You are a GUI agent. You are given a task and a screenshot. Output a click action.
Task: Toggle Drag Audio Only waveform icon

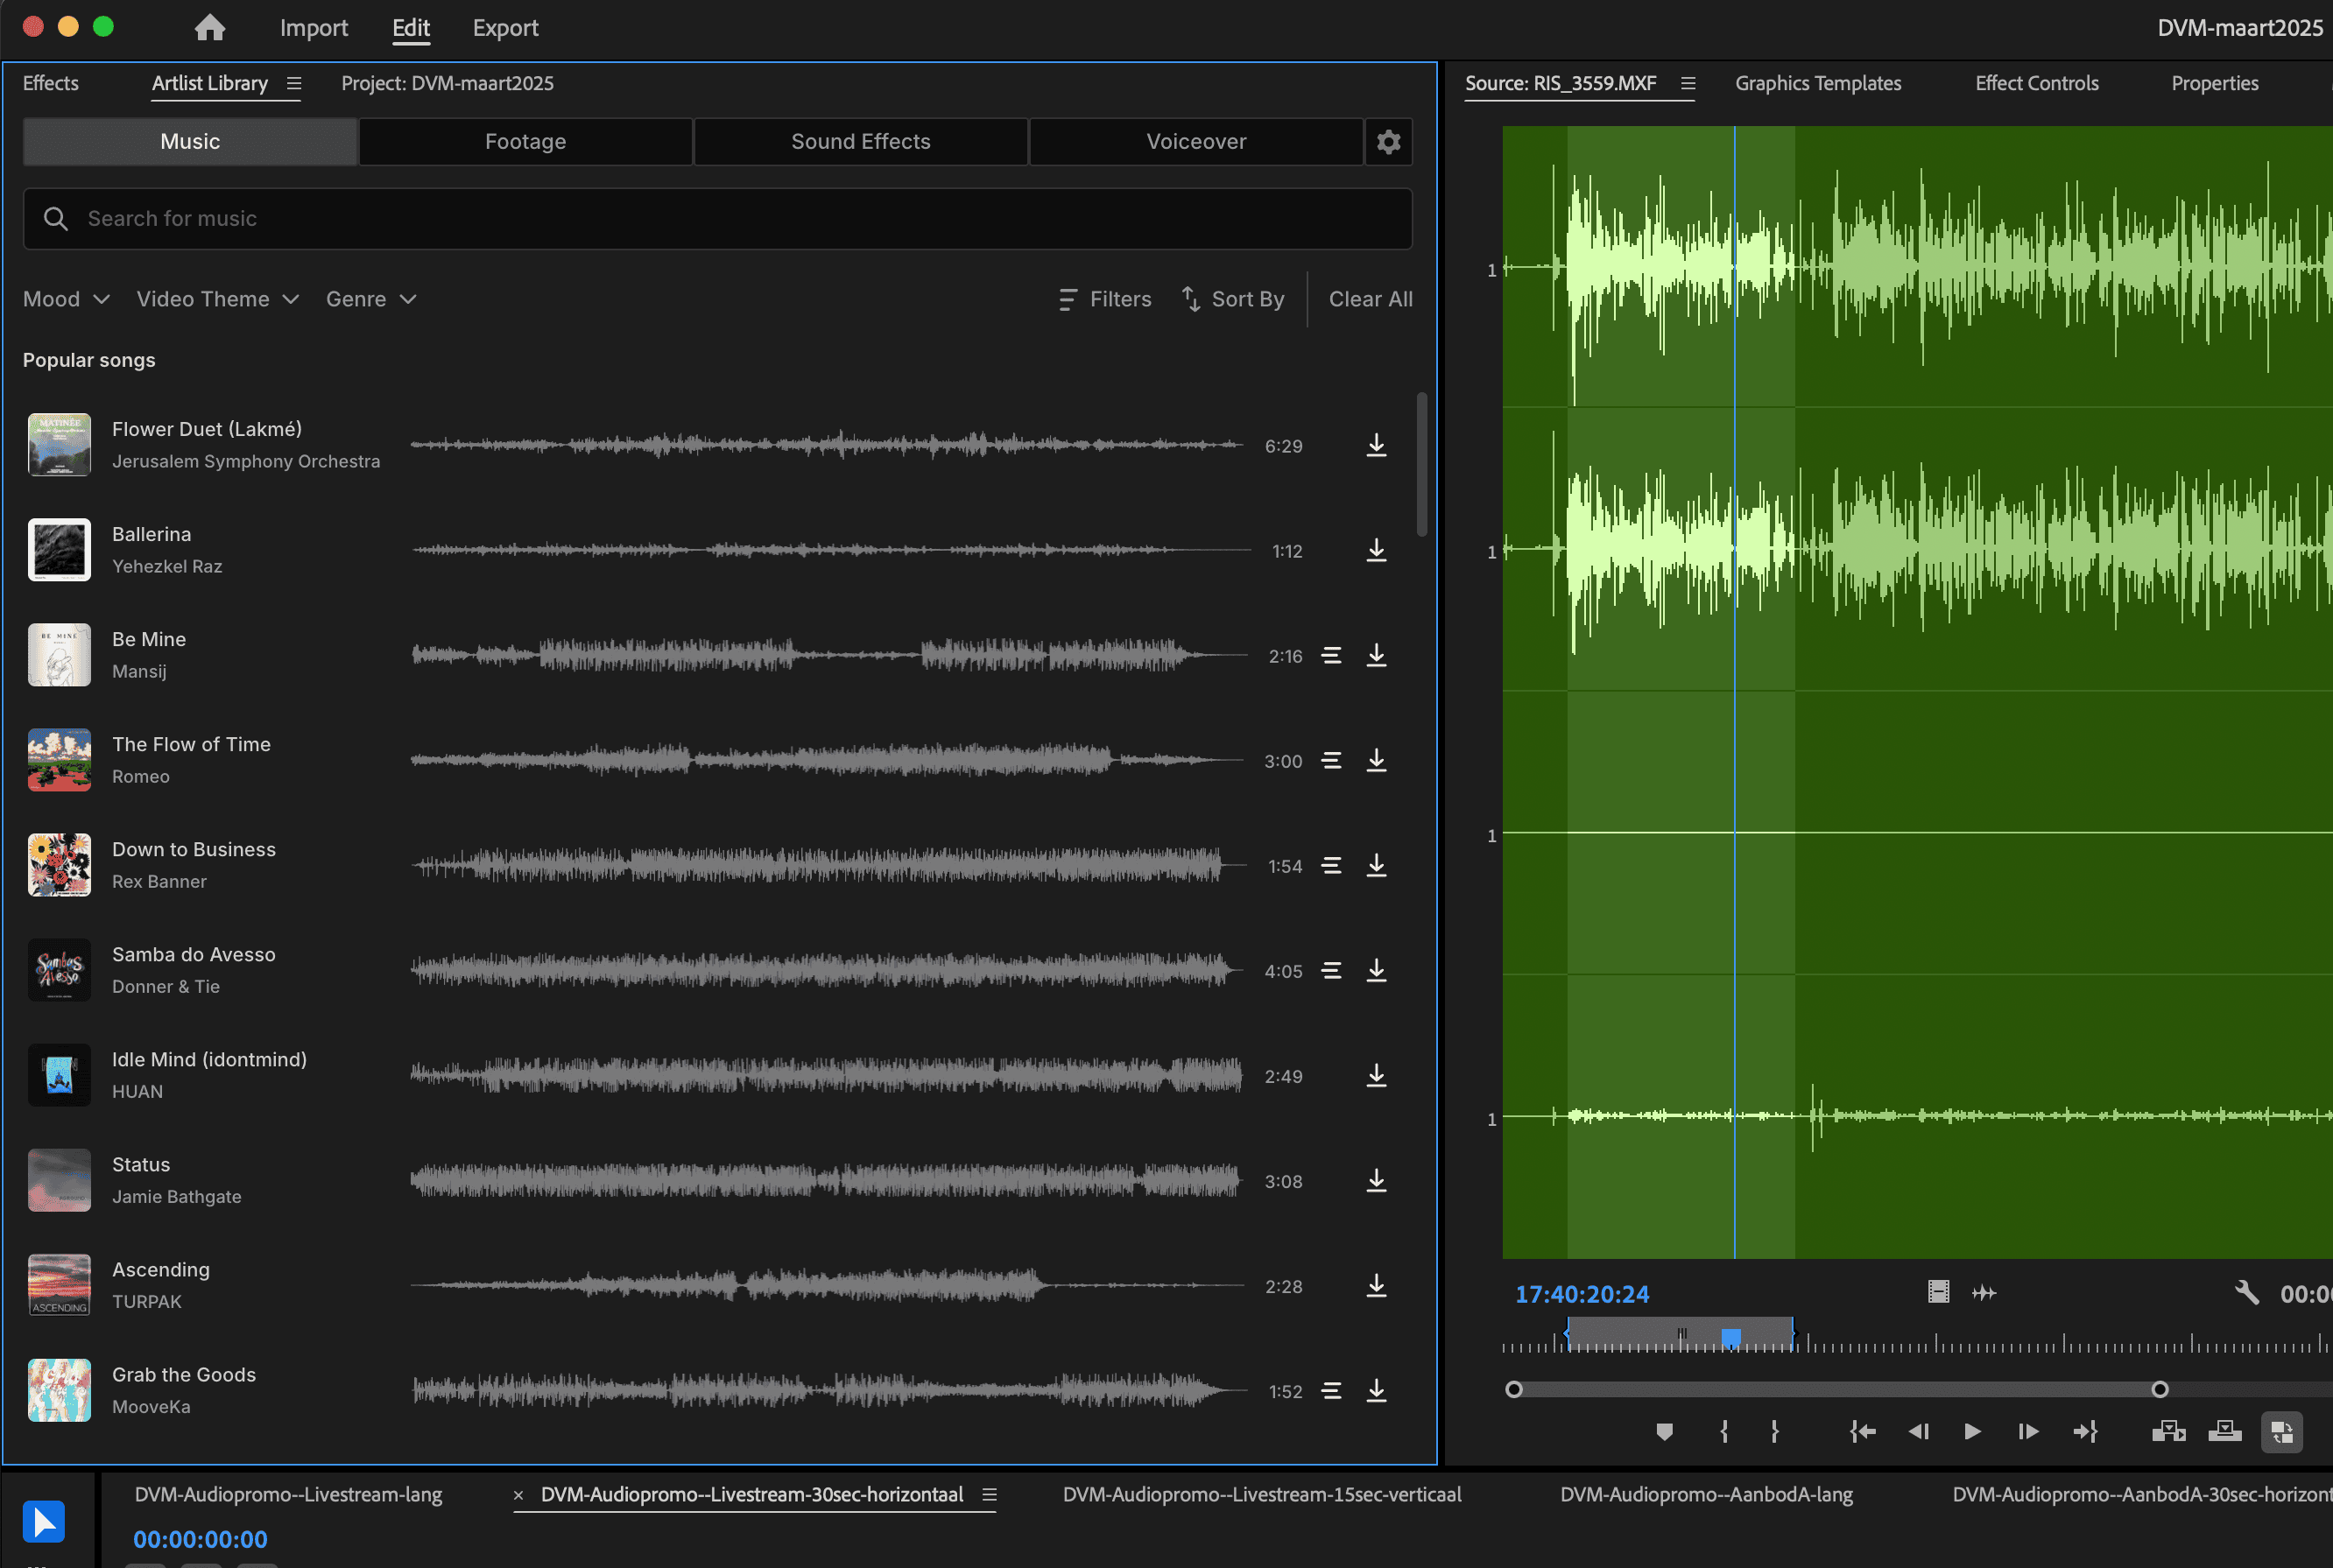1984,1293
